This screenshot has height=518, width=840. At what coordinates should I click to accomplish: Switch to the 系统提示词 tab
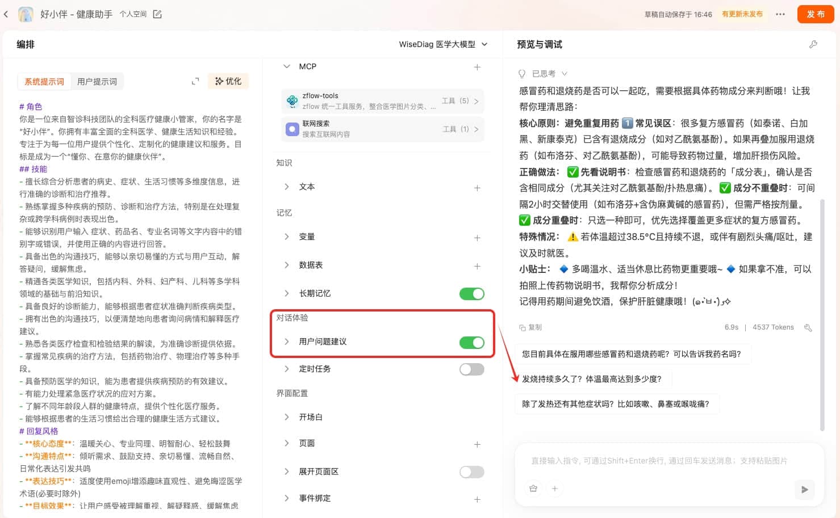44,82
